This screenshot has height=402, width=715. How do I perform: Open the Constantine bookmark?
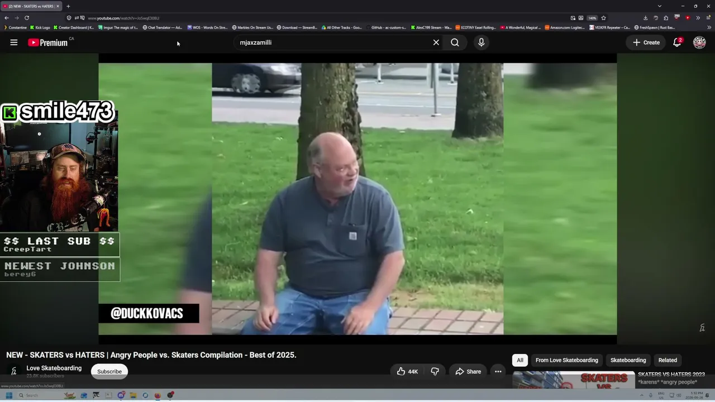pyautogui.click(x=15, y=27)
